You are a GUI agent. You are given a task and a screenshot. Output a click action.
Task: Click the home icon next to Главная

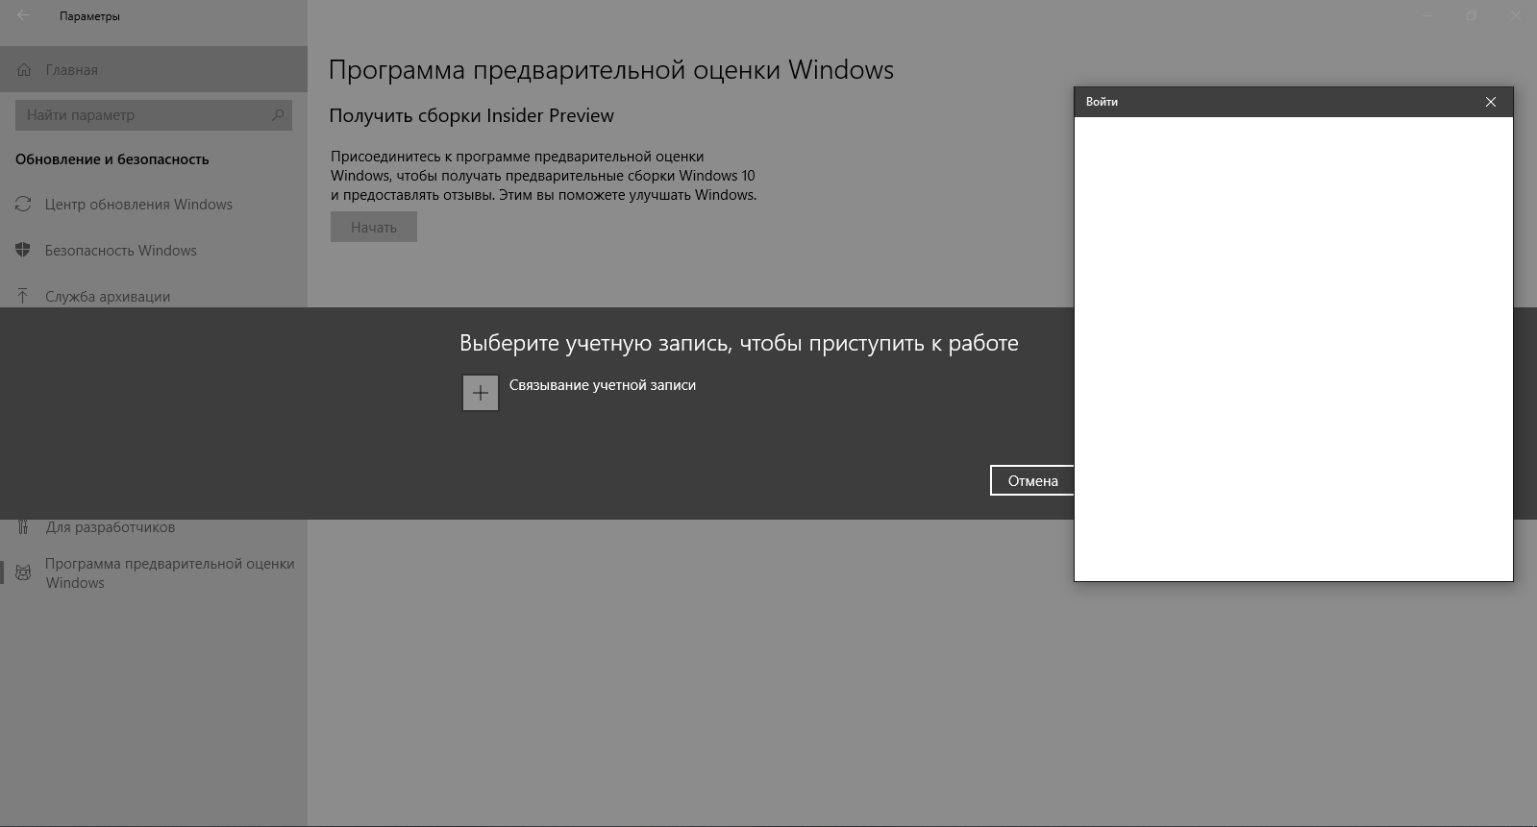coord(24,70)
